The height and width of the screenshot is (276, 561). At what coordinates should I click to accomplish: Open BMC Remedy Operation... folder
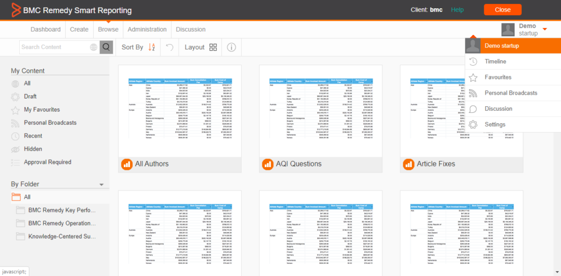[62, 223]
